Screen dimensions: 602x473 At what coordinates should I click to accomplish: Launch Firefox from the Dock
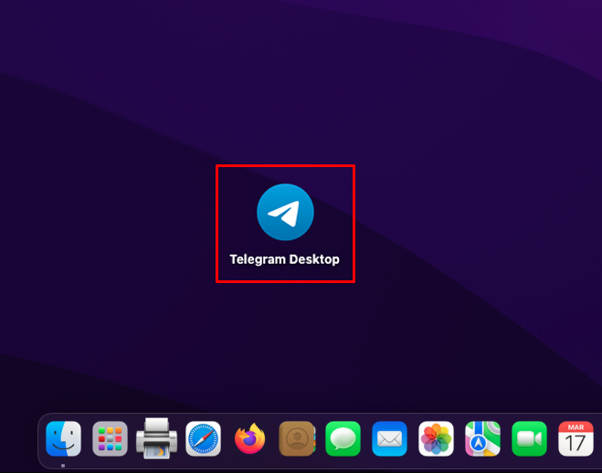pyautogui.click(x=250, y=439)
